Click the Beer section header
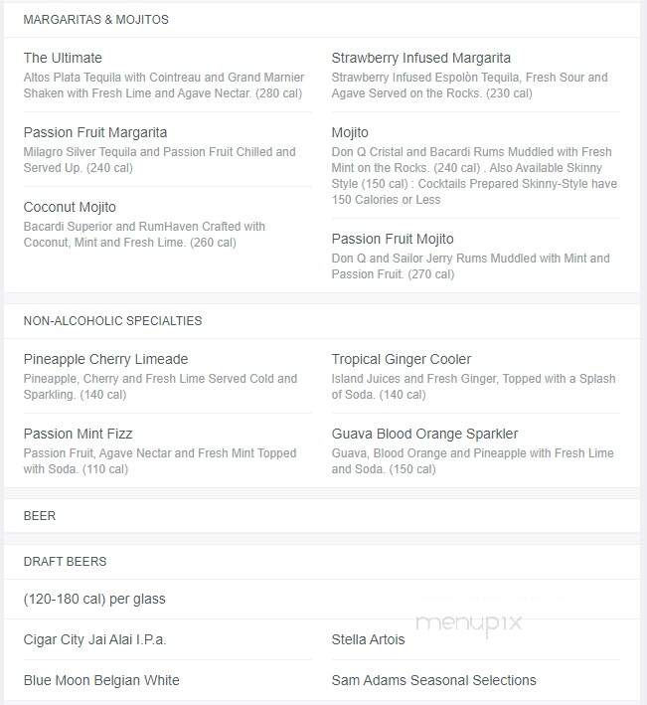Image resolution: width=647 pixels, height=705 pixels. [x=40, y=516]
